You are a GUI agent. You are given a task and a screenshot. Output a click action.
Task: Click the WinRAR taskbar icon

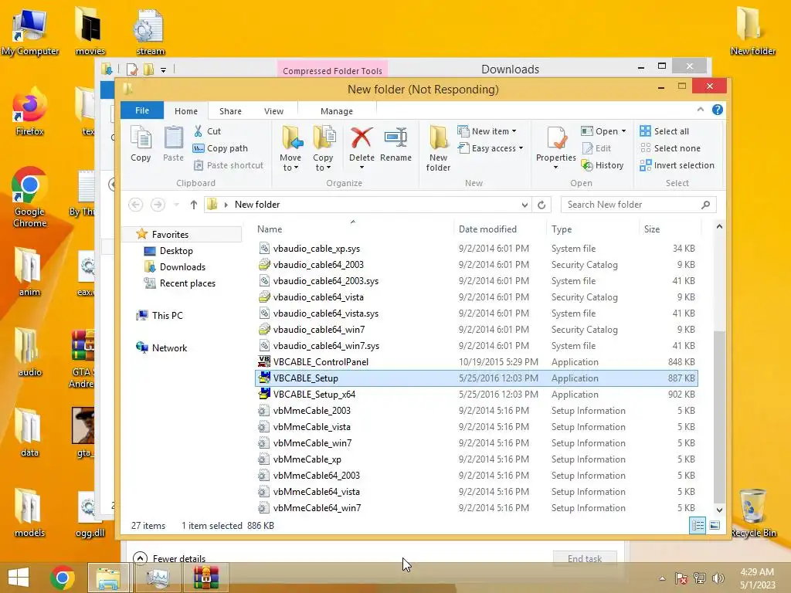tap(206, 578)
